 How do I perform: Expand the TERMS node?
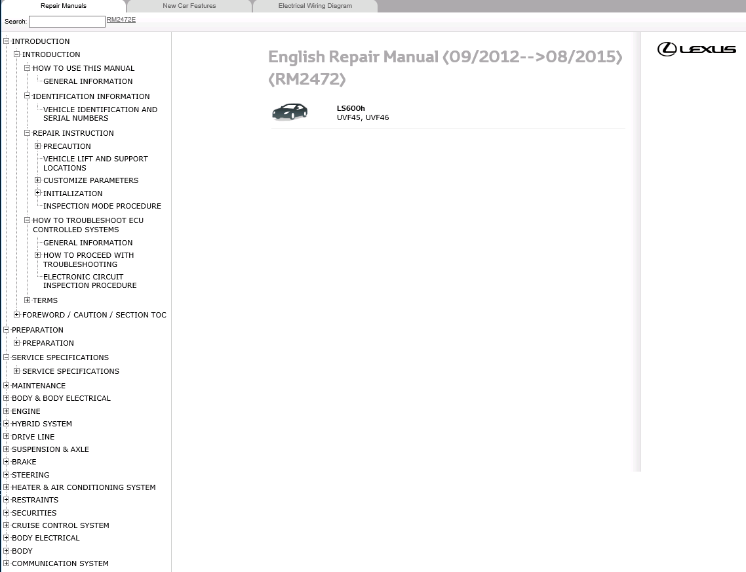point(27,300)
